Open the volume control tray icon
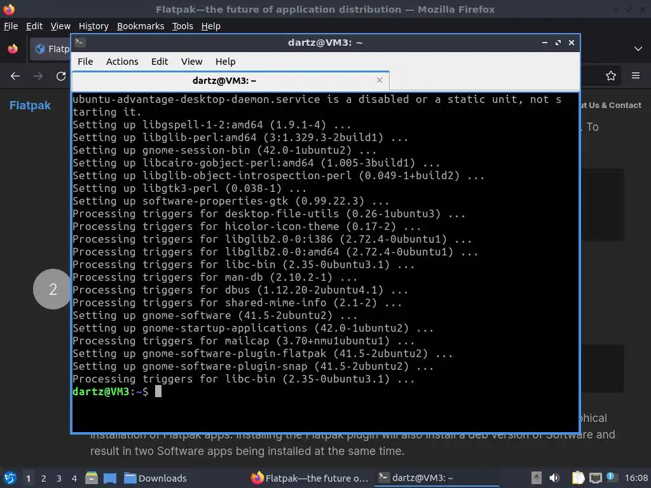651x488 pixels. [x=554, y=478]
